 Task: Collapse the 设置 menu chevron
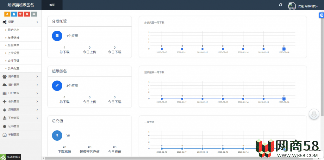[37, 22]
